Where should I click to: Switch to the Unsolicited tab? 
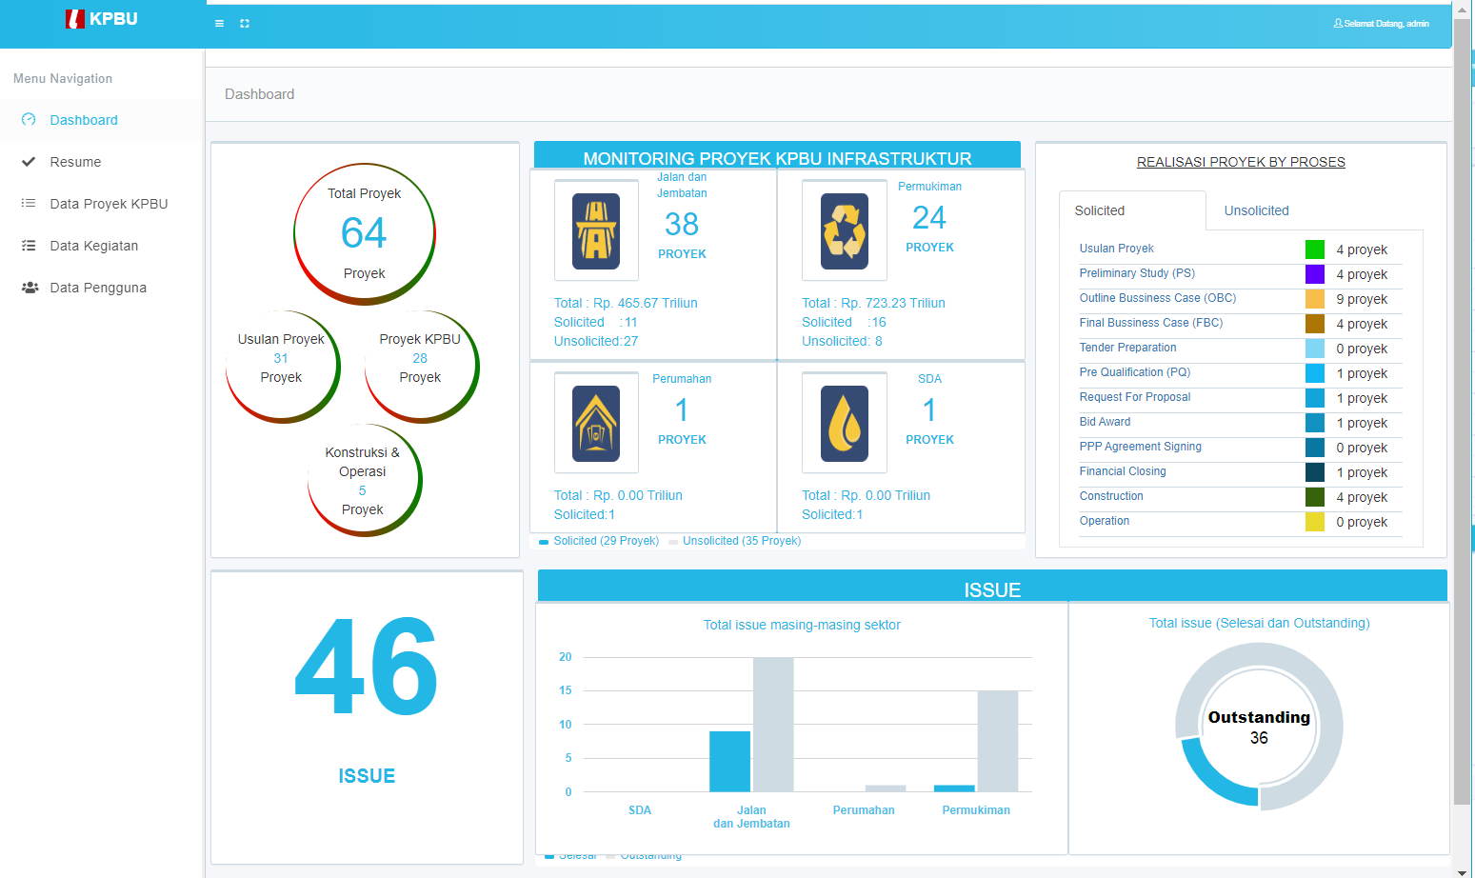(x=1256, y=210)
